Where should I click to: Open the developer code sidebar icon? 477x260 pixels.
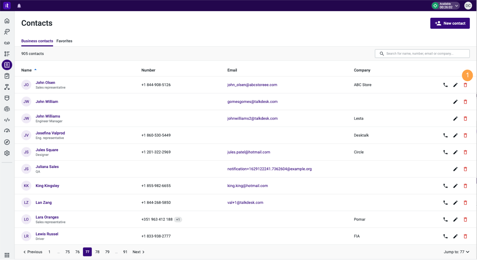pyautogui.click(x=7, y=120)
